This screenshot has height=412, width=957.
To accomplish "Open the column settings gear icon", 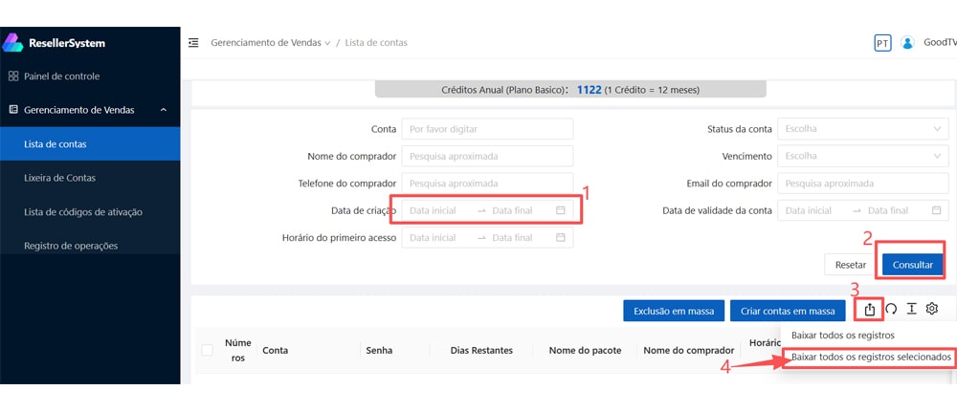I will click(x=931, y=309).
